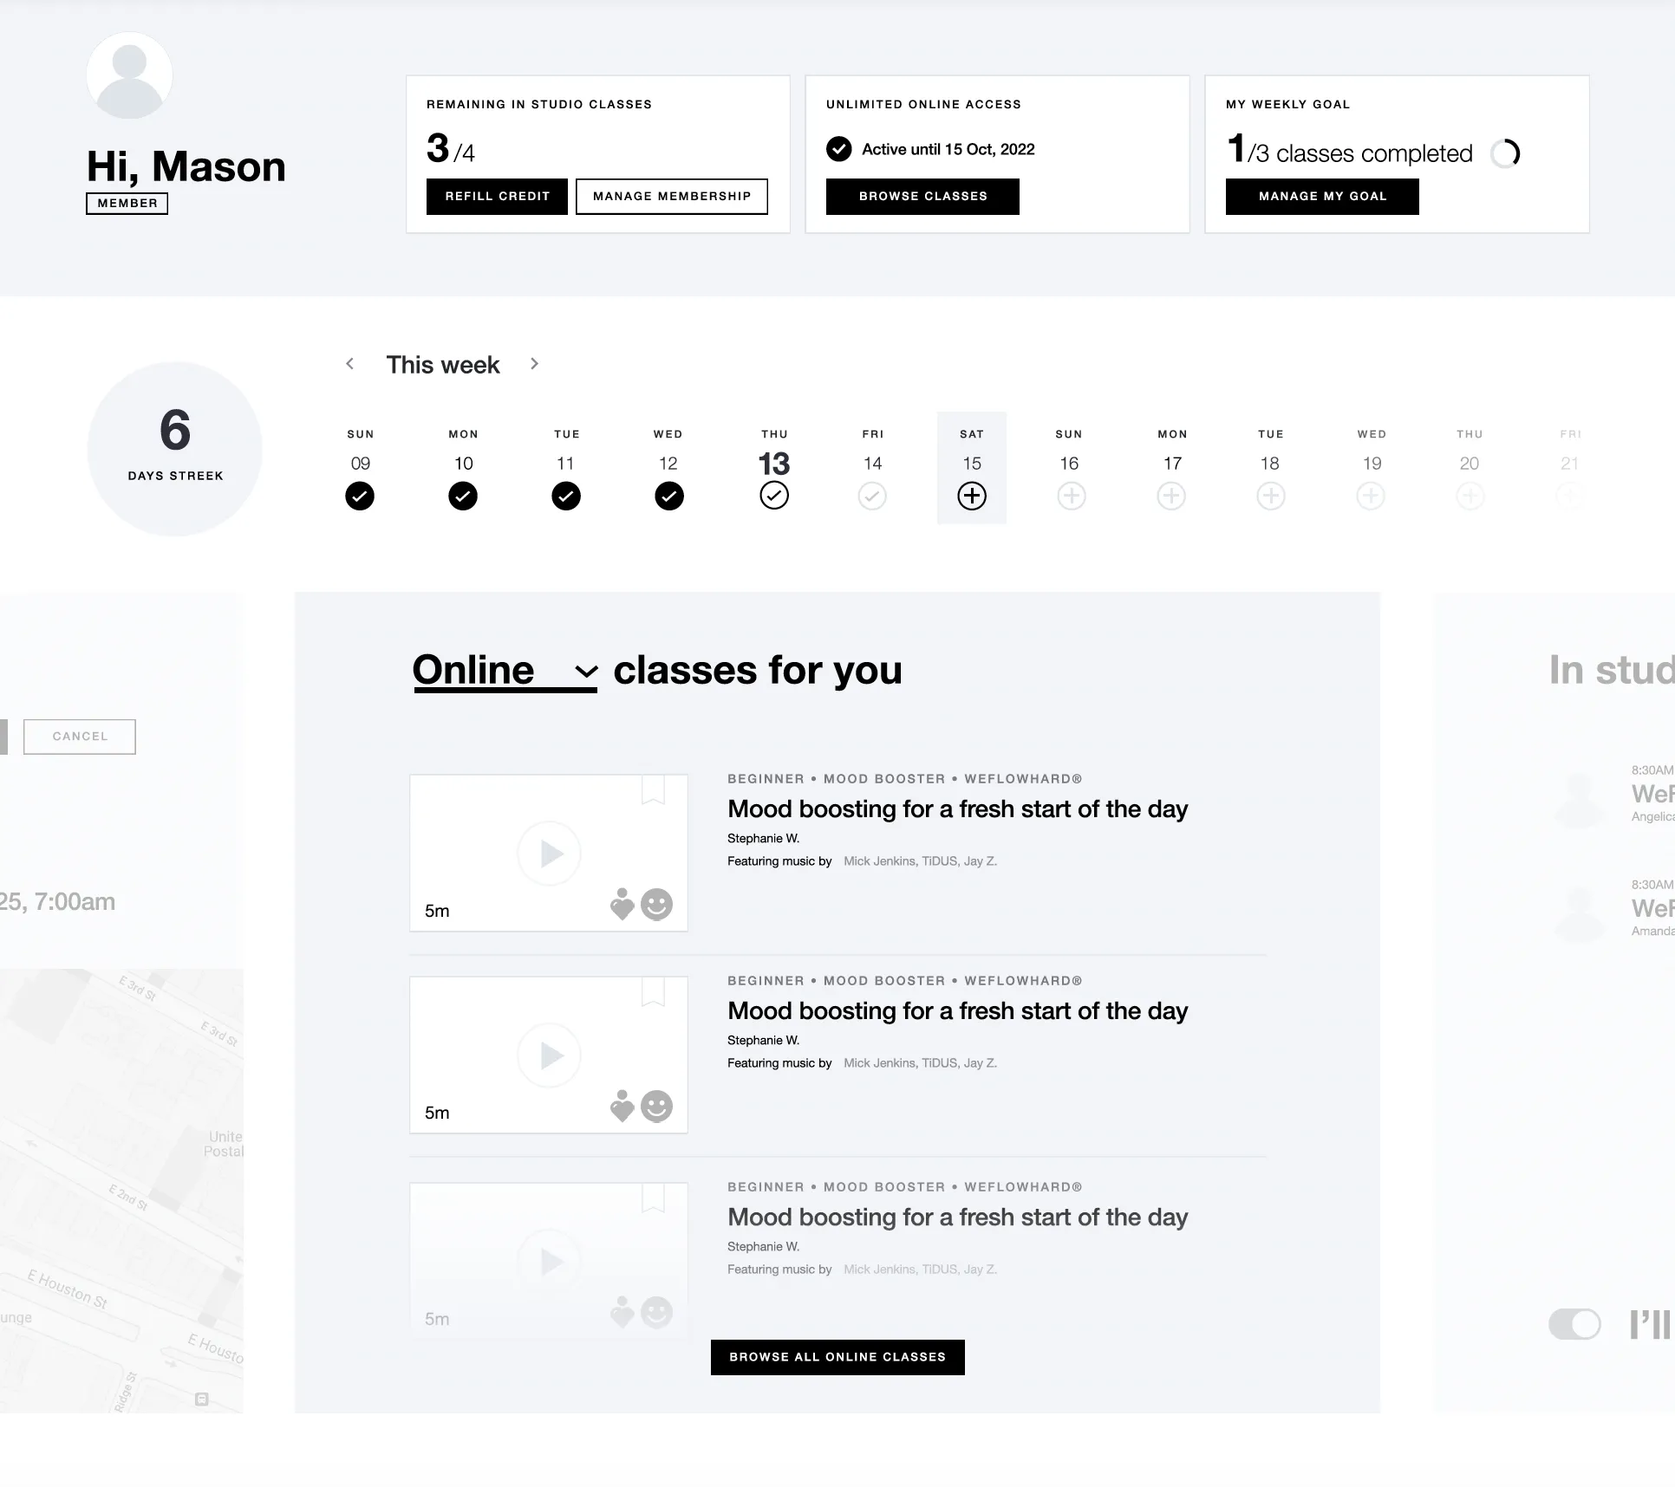Click the REFILL CREDIT button
The height and width of the screenshot is (1487, 1675).
(496, 196)
